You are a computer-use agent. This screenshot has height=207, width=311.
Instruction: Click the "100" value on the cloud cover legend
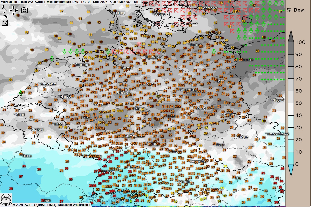point(300,42)
